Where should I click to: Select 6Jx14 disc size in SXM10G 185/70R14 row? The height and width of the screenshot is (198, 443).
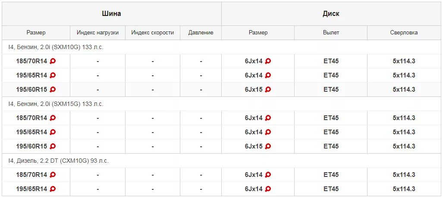[254, 61]
